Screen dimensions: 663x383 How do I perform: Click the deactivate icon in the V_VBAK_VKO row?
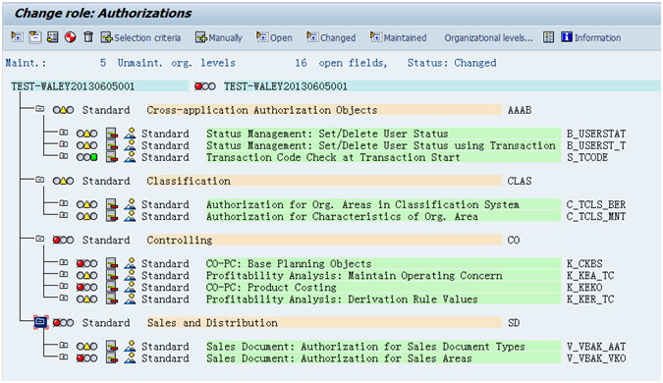click(x=112, y=358)
